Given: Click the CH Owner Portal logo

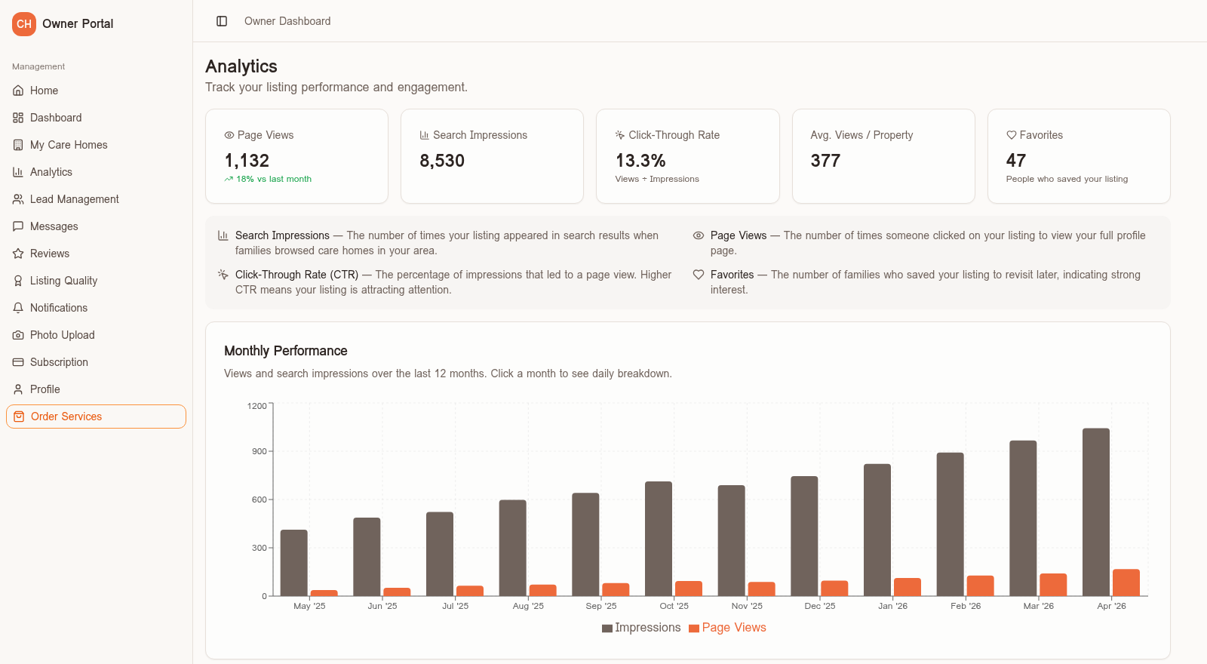Looking at the screenshot, I should point(24,24).
